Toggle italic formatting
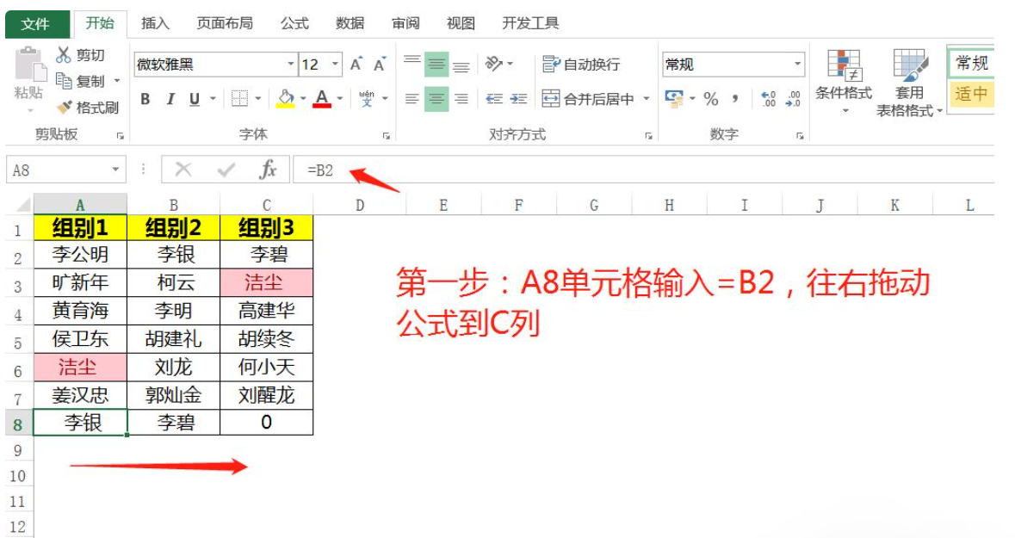 pos(170,99)
